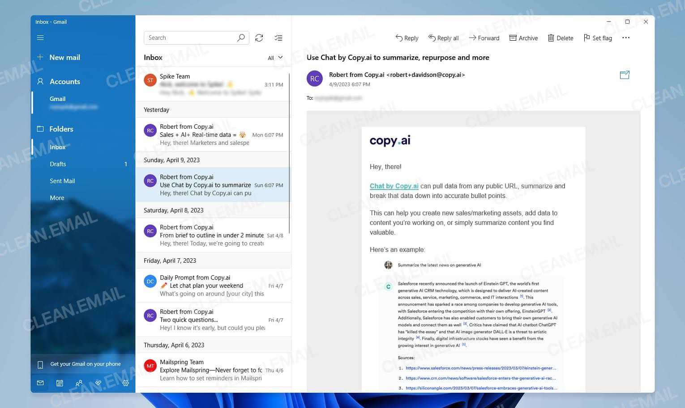Image resolution: width=685 pixels, height=408 pixels.
Task: Click the magnifier search icon
Action: click(241, 38)
